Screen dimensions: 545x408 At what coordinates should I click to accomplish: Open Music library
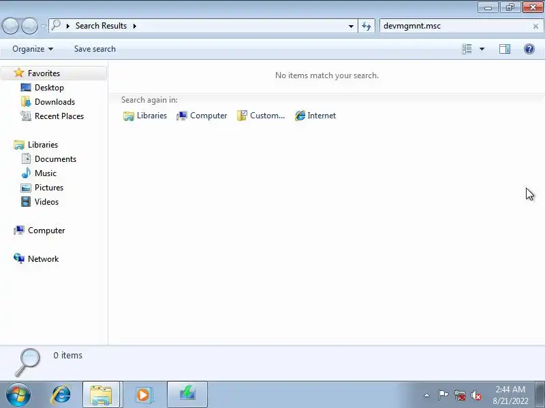pyautogui.click(x=46, y=173)
